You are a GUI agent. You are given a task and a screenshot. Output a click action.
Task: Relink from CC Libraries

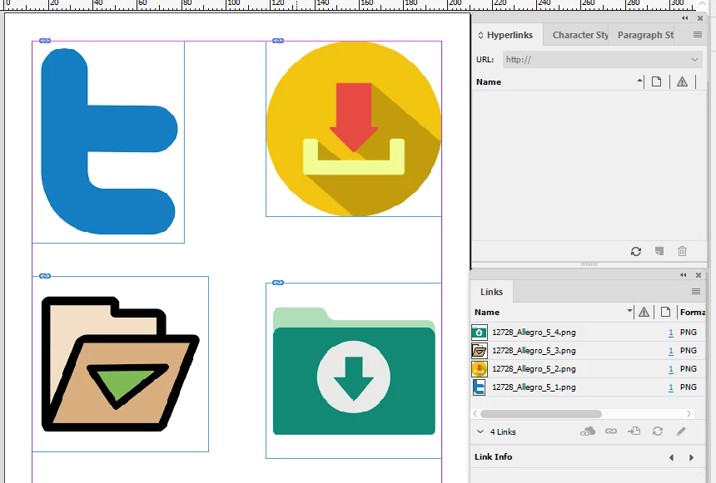[588, 431]
